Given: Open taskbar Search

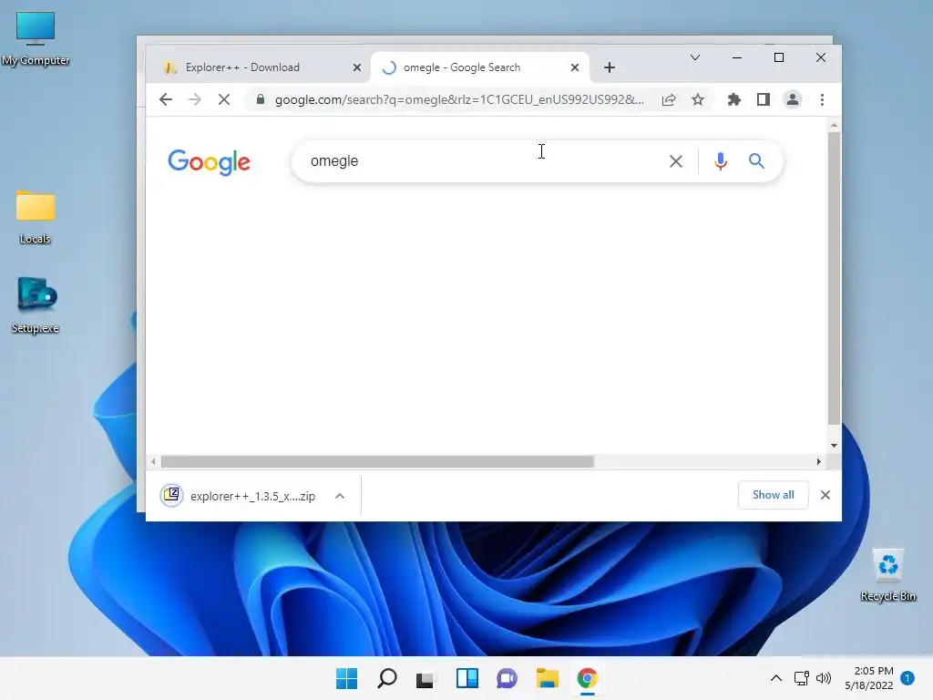Looking at the screenshot, I should [386, 678].
